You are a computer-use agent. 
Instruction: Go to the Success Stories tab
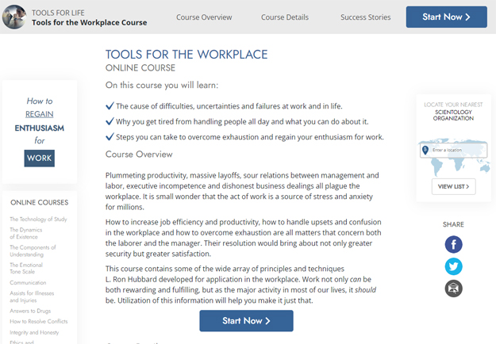pyautogui.click(x=365, y=17)
